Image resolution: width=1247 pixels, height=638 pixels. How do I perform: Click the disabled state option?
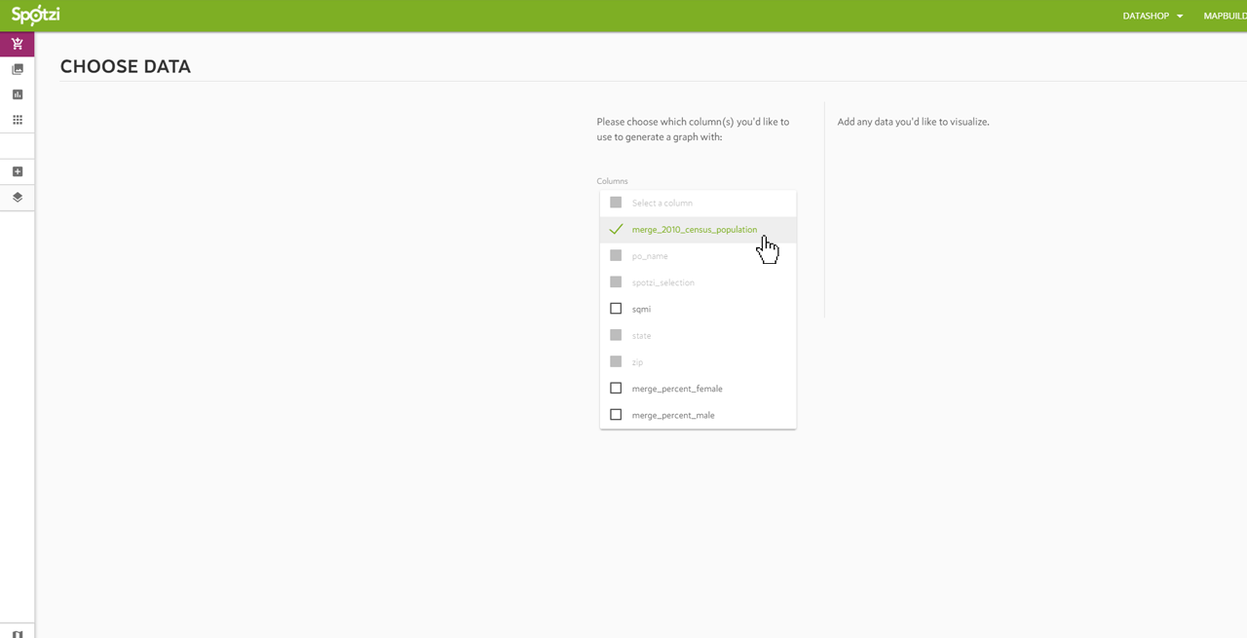tap(698, 335)
